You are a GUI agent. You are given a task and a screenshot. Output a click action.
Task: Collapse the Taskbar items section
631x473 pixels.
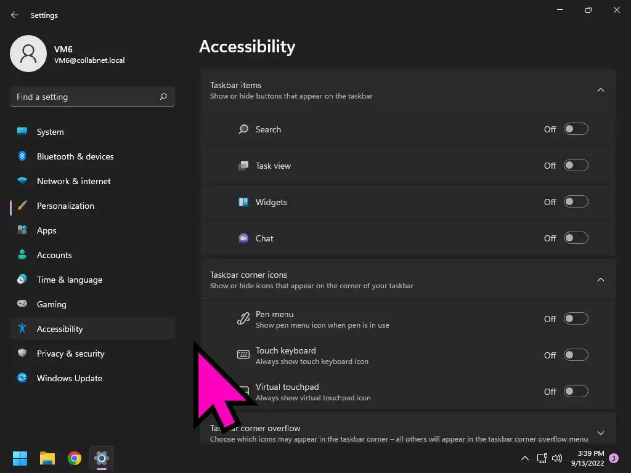pyautogui.click(x=601, y=90)
